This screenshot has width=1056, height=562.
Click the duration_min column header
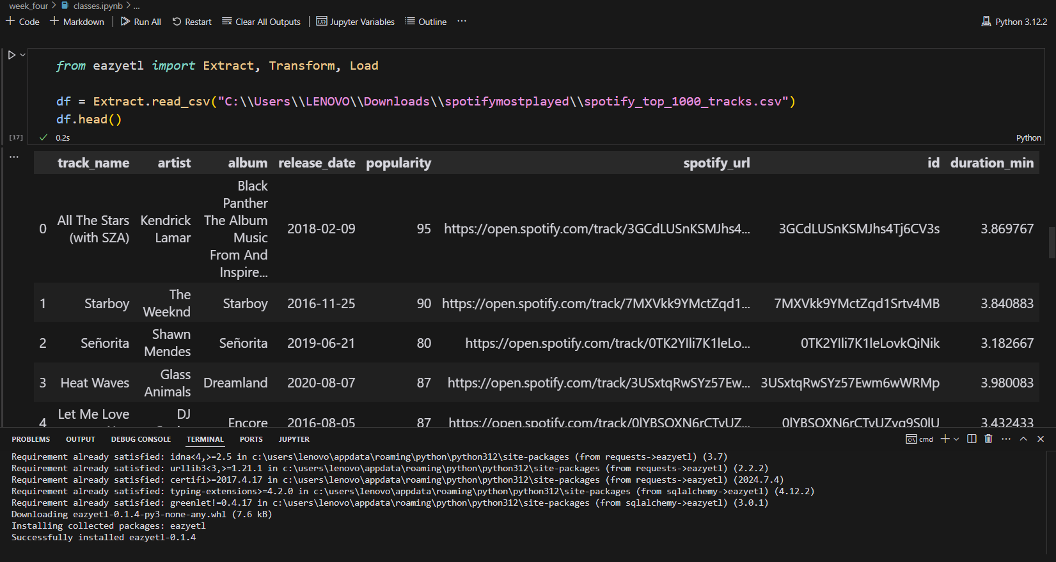(x=991, y=163)
